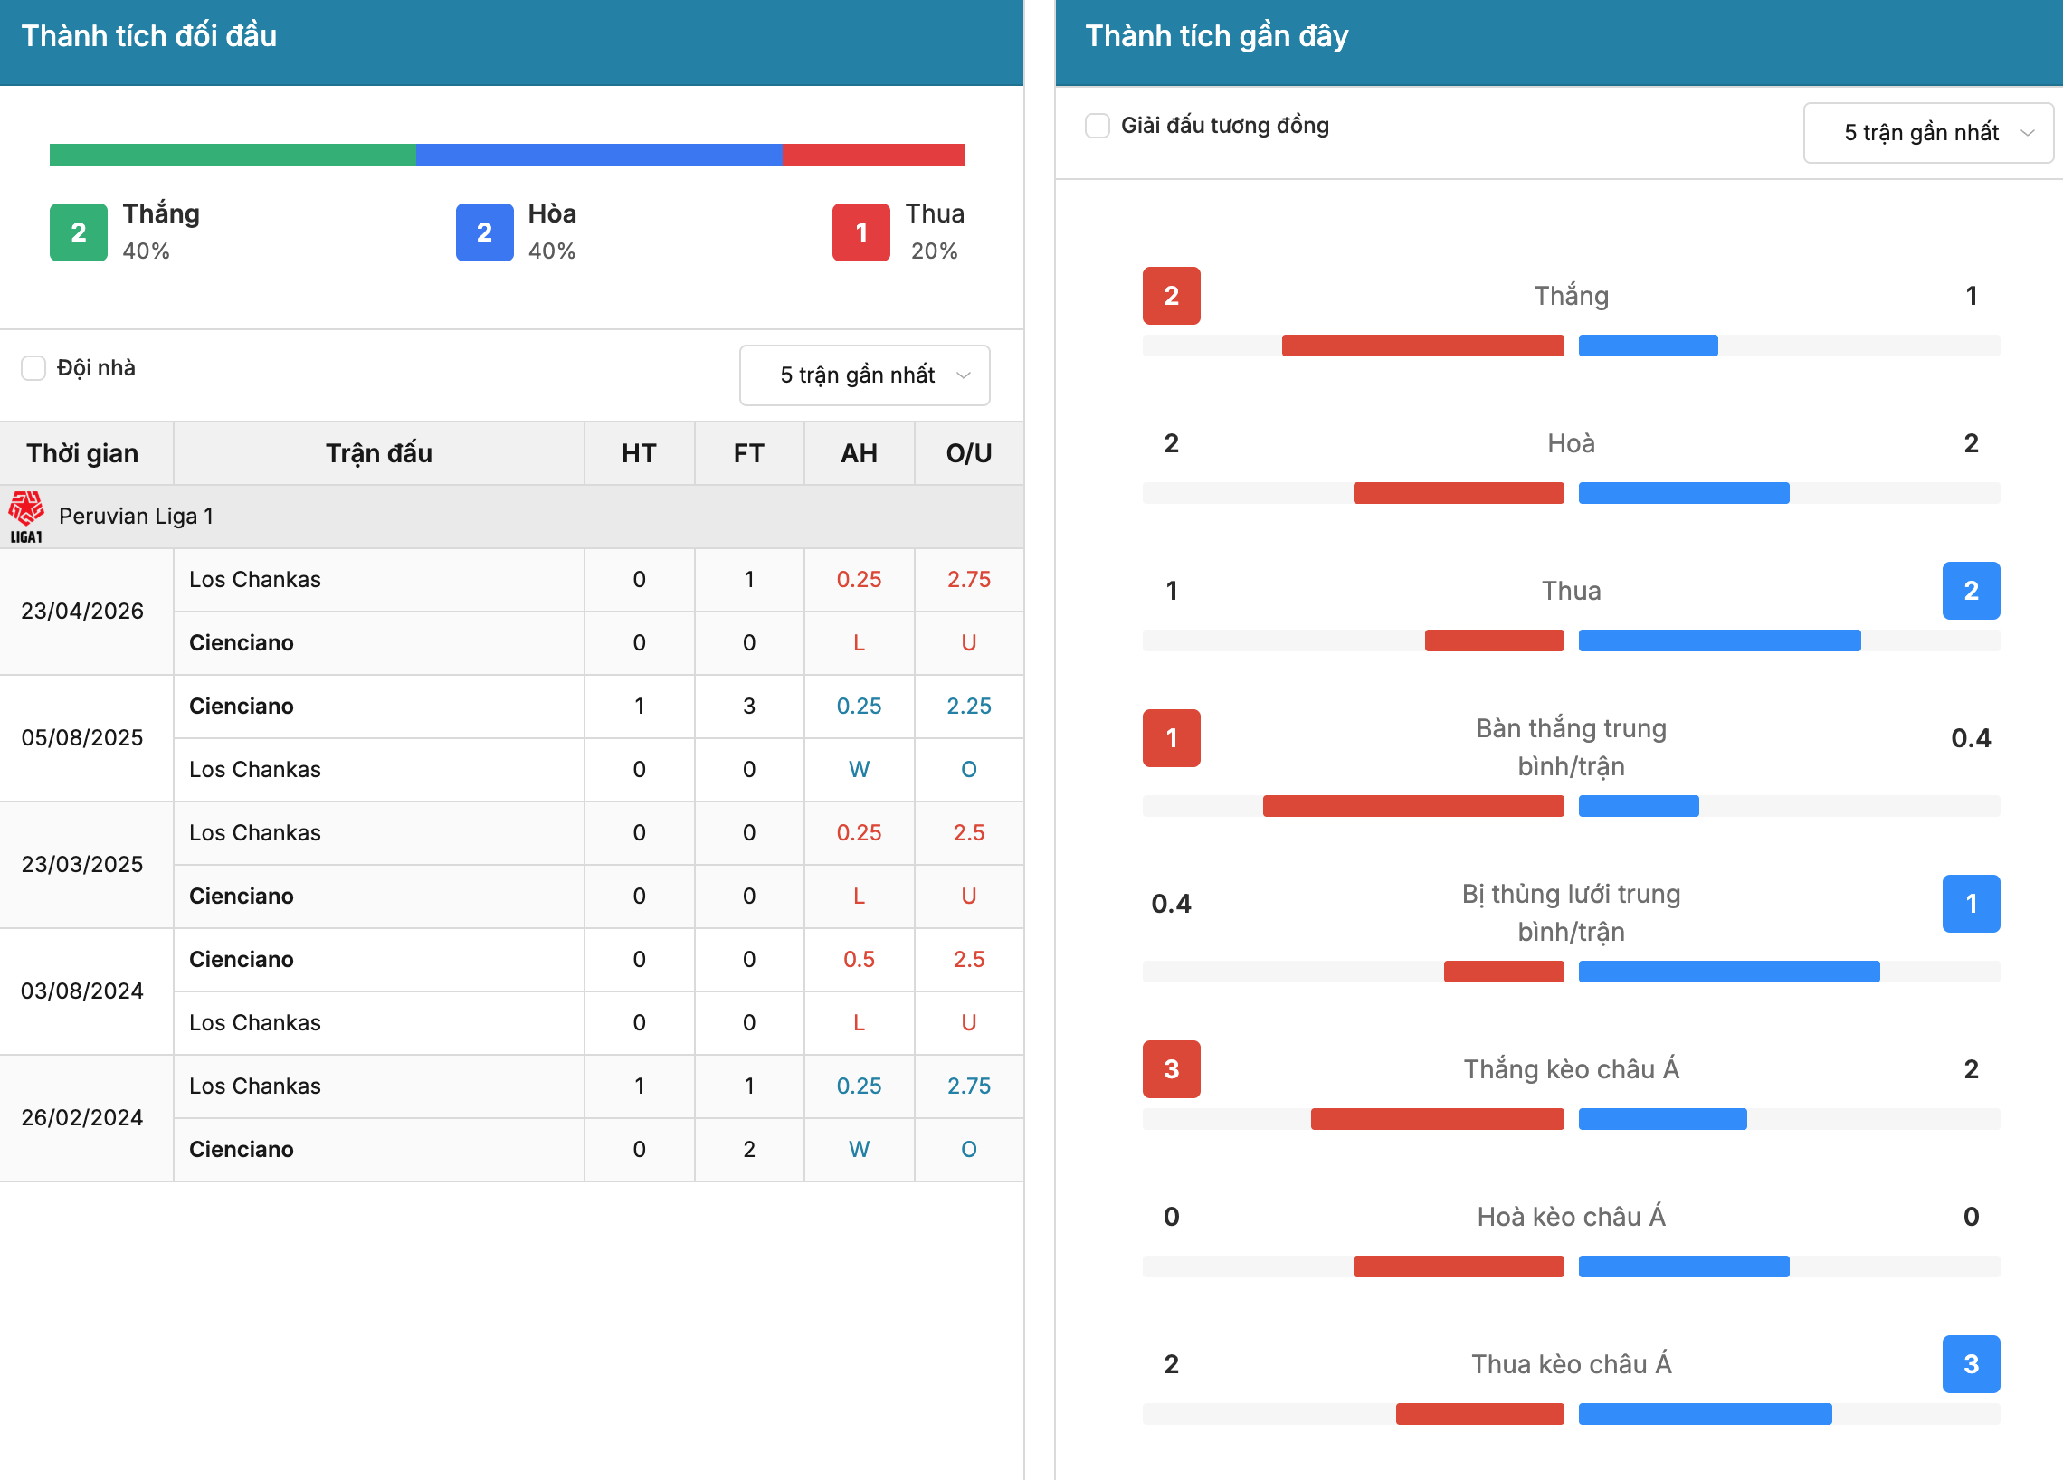Click the red 1 badge beside Bàn thắng trung bình/trận
The width and height of the screenshot is (2063, 1480).
1172,738
